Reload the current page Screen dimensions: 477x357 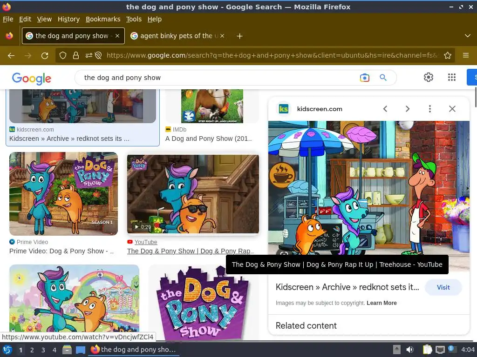(x=45, y=56)
